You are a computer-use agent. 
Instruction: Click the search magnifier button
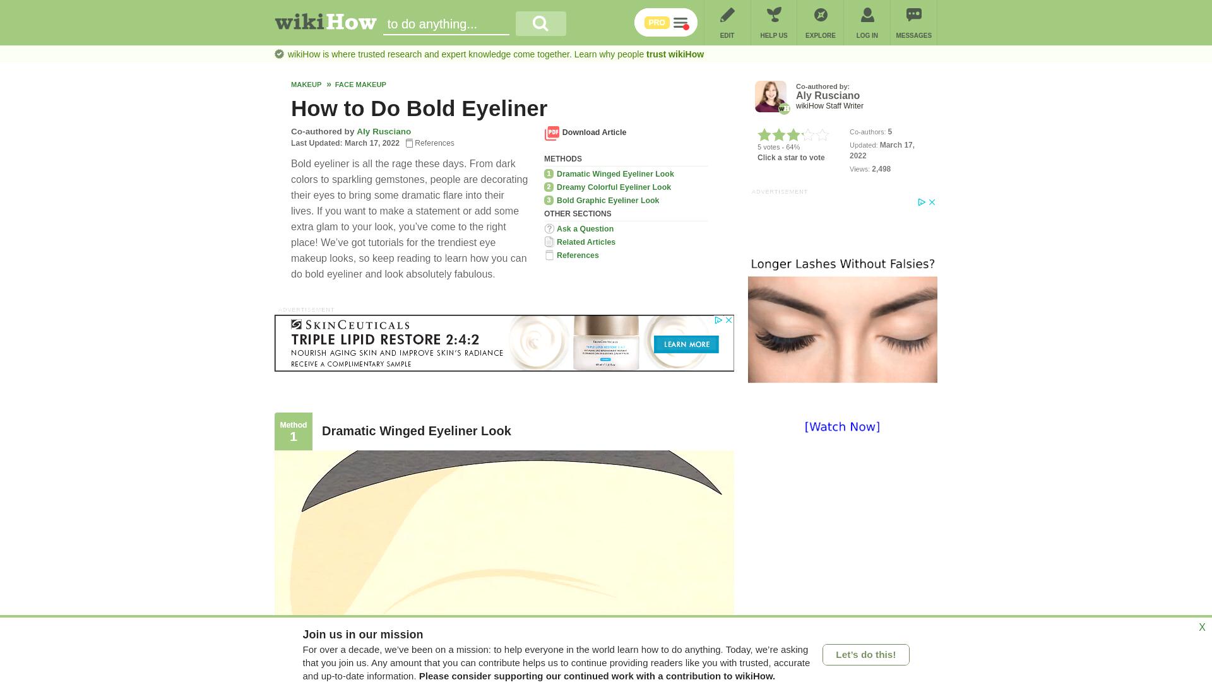click(x=540, y=23)
